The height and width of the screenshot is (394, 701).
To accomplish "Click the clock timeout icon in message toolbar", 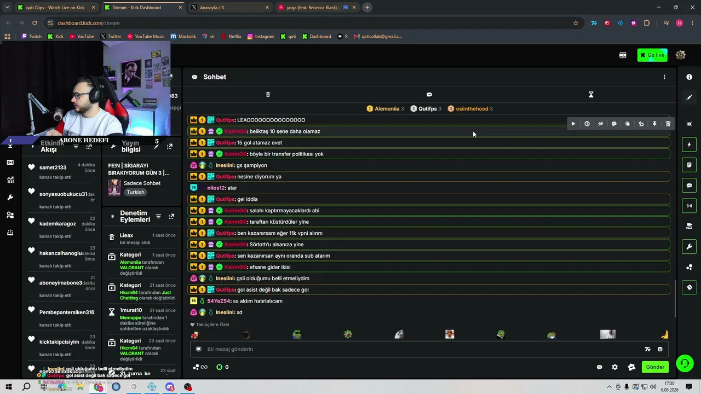I will coord(587,124).
